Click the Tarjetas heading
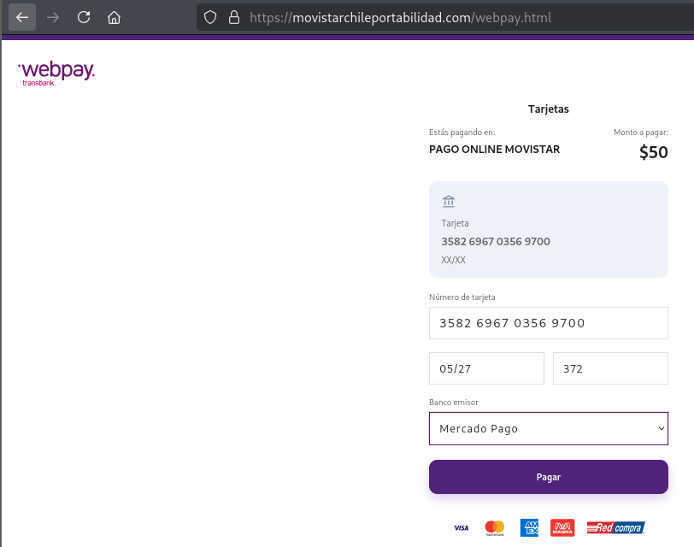The width and height of the screenshot is (694, 547). (549, 109)
